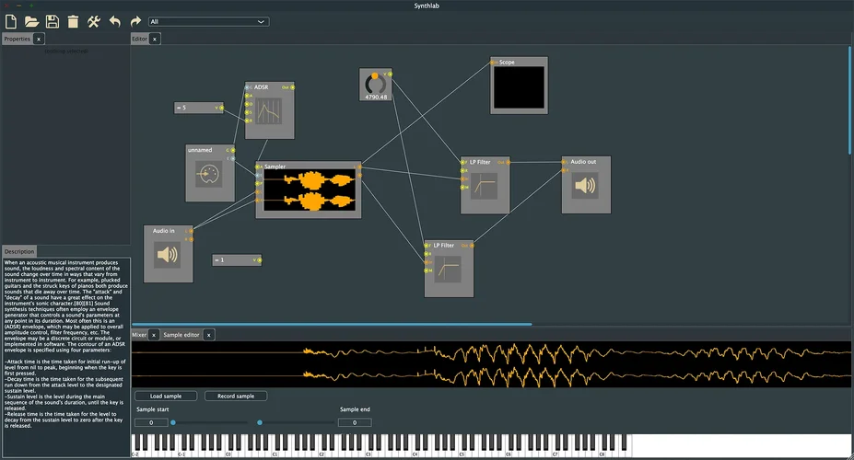Image resolution: width=854 pixels, height=460 pixels.
Task: Open settings with the wrench tools icon
Action: [x=94, y=21]
